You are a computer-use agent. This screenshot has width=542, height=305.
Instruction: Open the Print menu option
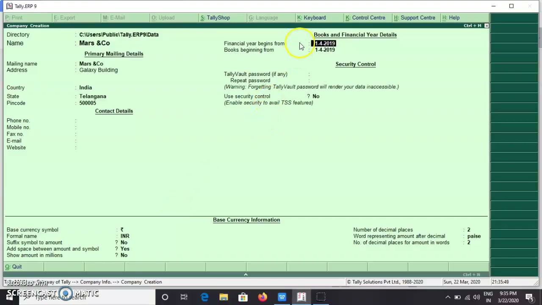pyautogui.click(x=14, y=18)
